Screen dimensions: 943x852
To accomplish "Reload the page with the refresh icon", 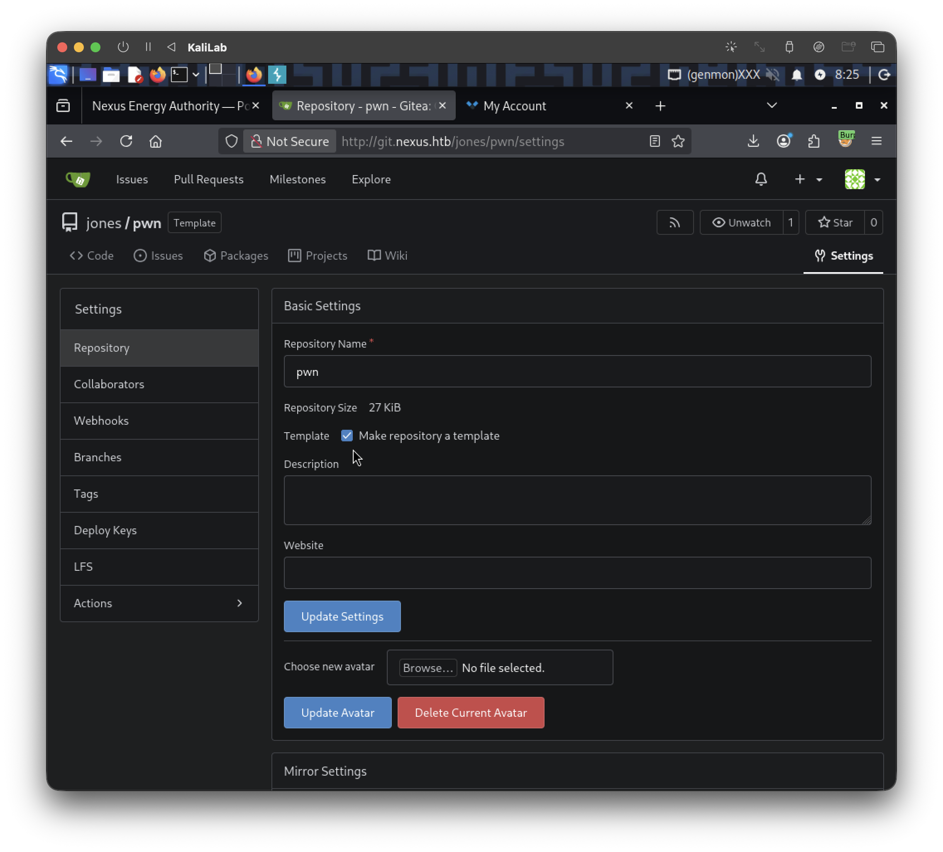I will (126, 141).
